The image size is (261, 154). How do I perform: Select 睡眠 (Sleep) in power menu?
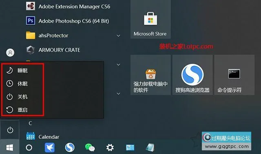pyautogui.click(x=22, y=70)
